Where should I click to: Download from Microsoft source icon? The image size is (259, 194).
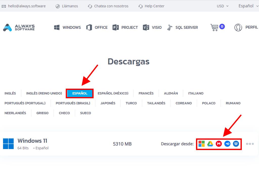point(202,144)
